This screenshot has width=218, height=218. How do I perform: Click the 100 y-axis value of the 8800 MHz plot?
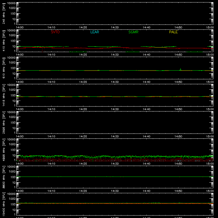pyautogui.click(x=13, y=177)
